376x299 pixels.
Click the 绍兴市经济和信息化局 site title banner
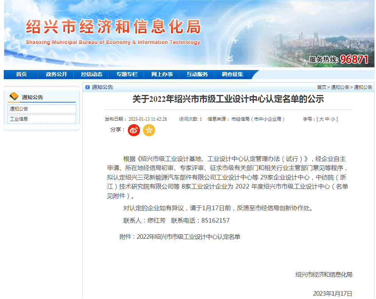[113, 27]
